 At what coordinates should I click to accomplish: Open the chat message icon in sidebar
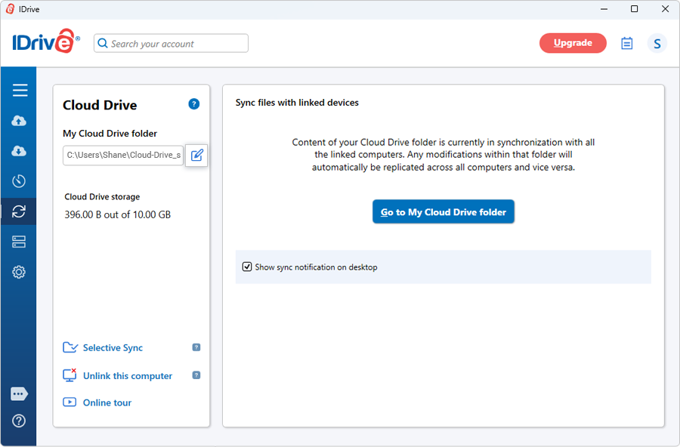click(19, 393)
